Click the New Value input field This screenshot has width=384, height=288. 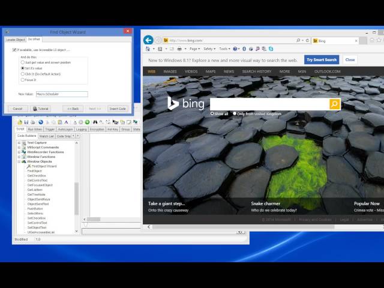(62, 94)
